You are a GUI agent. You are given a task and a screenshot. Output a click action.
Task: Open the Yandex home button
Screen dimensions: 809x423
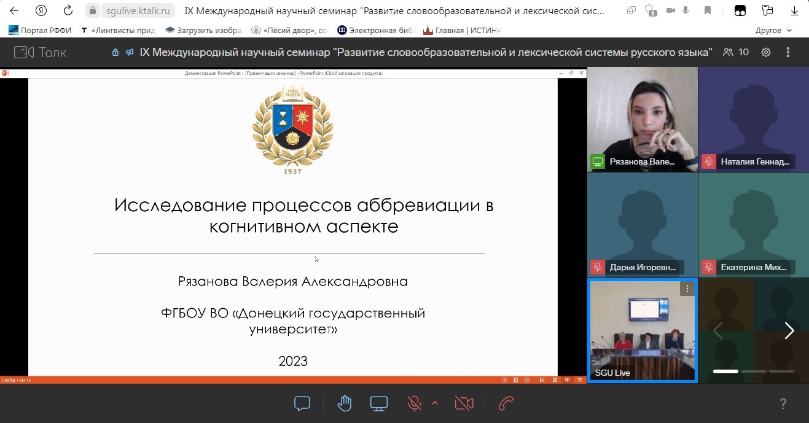tap(41, 10)
